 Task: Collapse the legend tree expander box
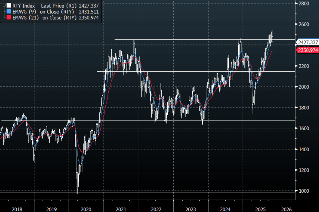(3, 5)
